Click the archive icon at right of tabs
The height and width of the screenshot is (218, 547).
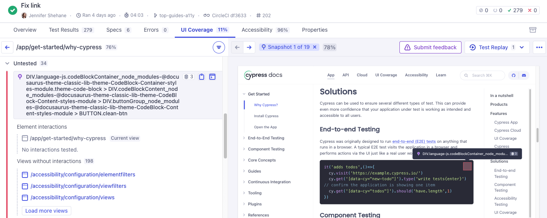[532, 30]
